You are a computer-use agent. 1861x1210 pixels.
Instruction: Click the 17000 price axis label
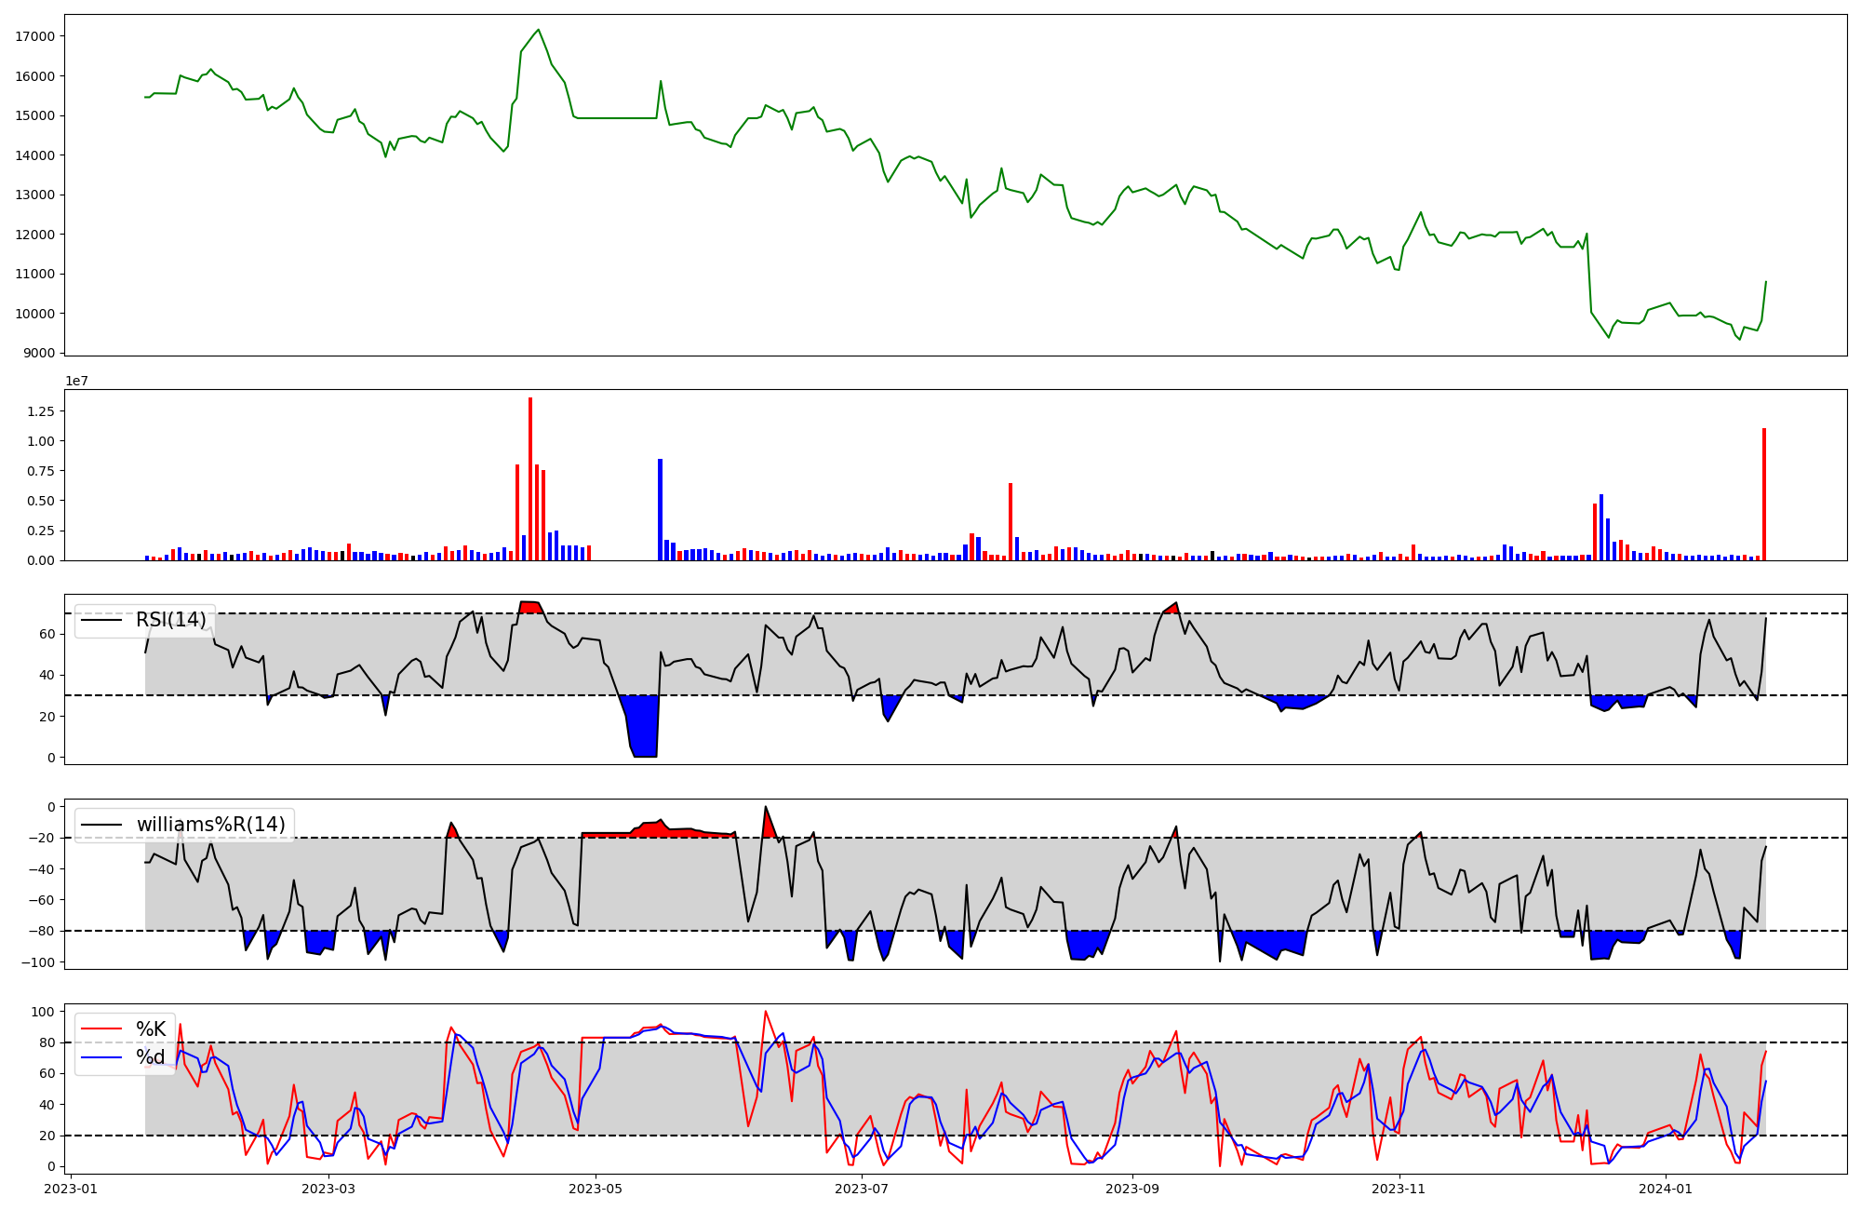point(35,36)
